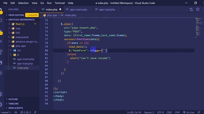Screen dimensions: 204x114
Task: Open Run menu
Action: click(x=49, y=3)
